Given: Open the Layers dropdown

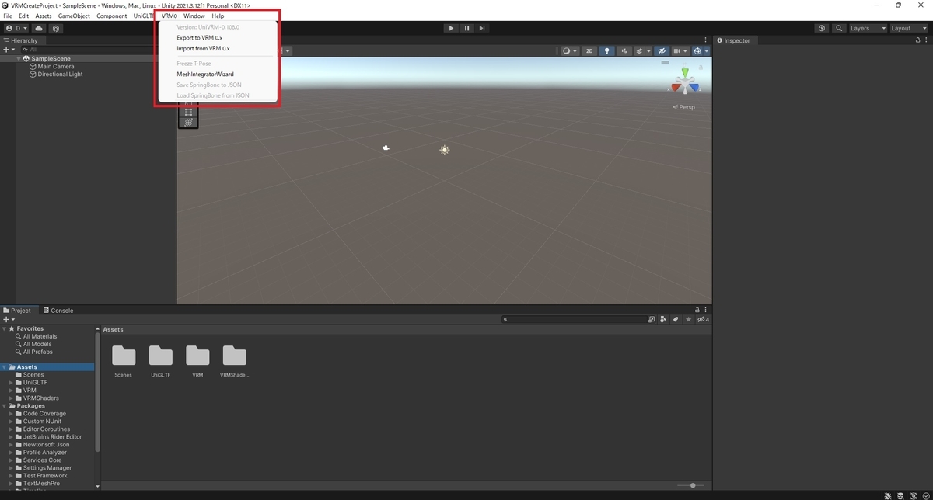Looking at the screenshot, I should 866,28.
